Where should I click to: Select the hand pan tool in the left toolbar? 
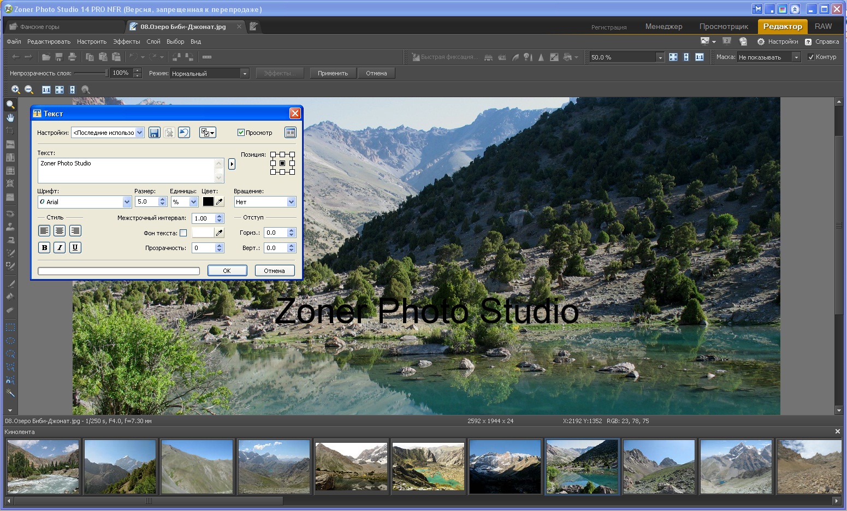[x=10, y=118]
